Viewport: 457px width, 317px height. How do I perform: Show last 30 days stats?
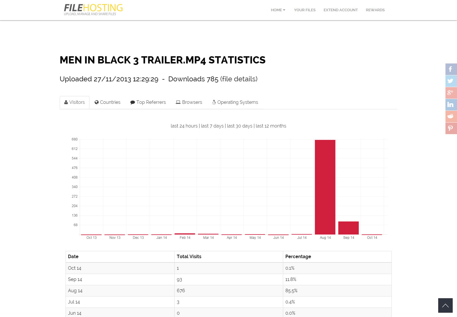pos(240,126)
